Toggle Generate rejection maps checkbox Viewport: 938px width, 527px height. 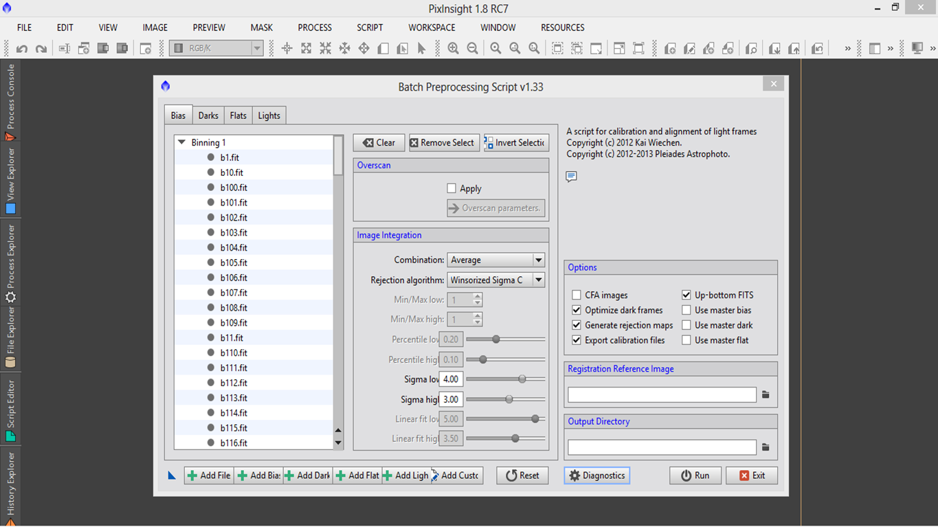pyautogui.click(x=577, y=325)
